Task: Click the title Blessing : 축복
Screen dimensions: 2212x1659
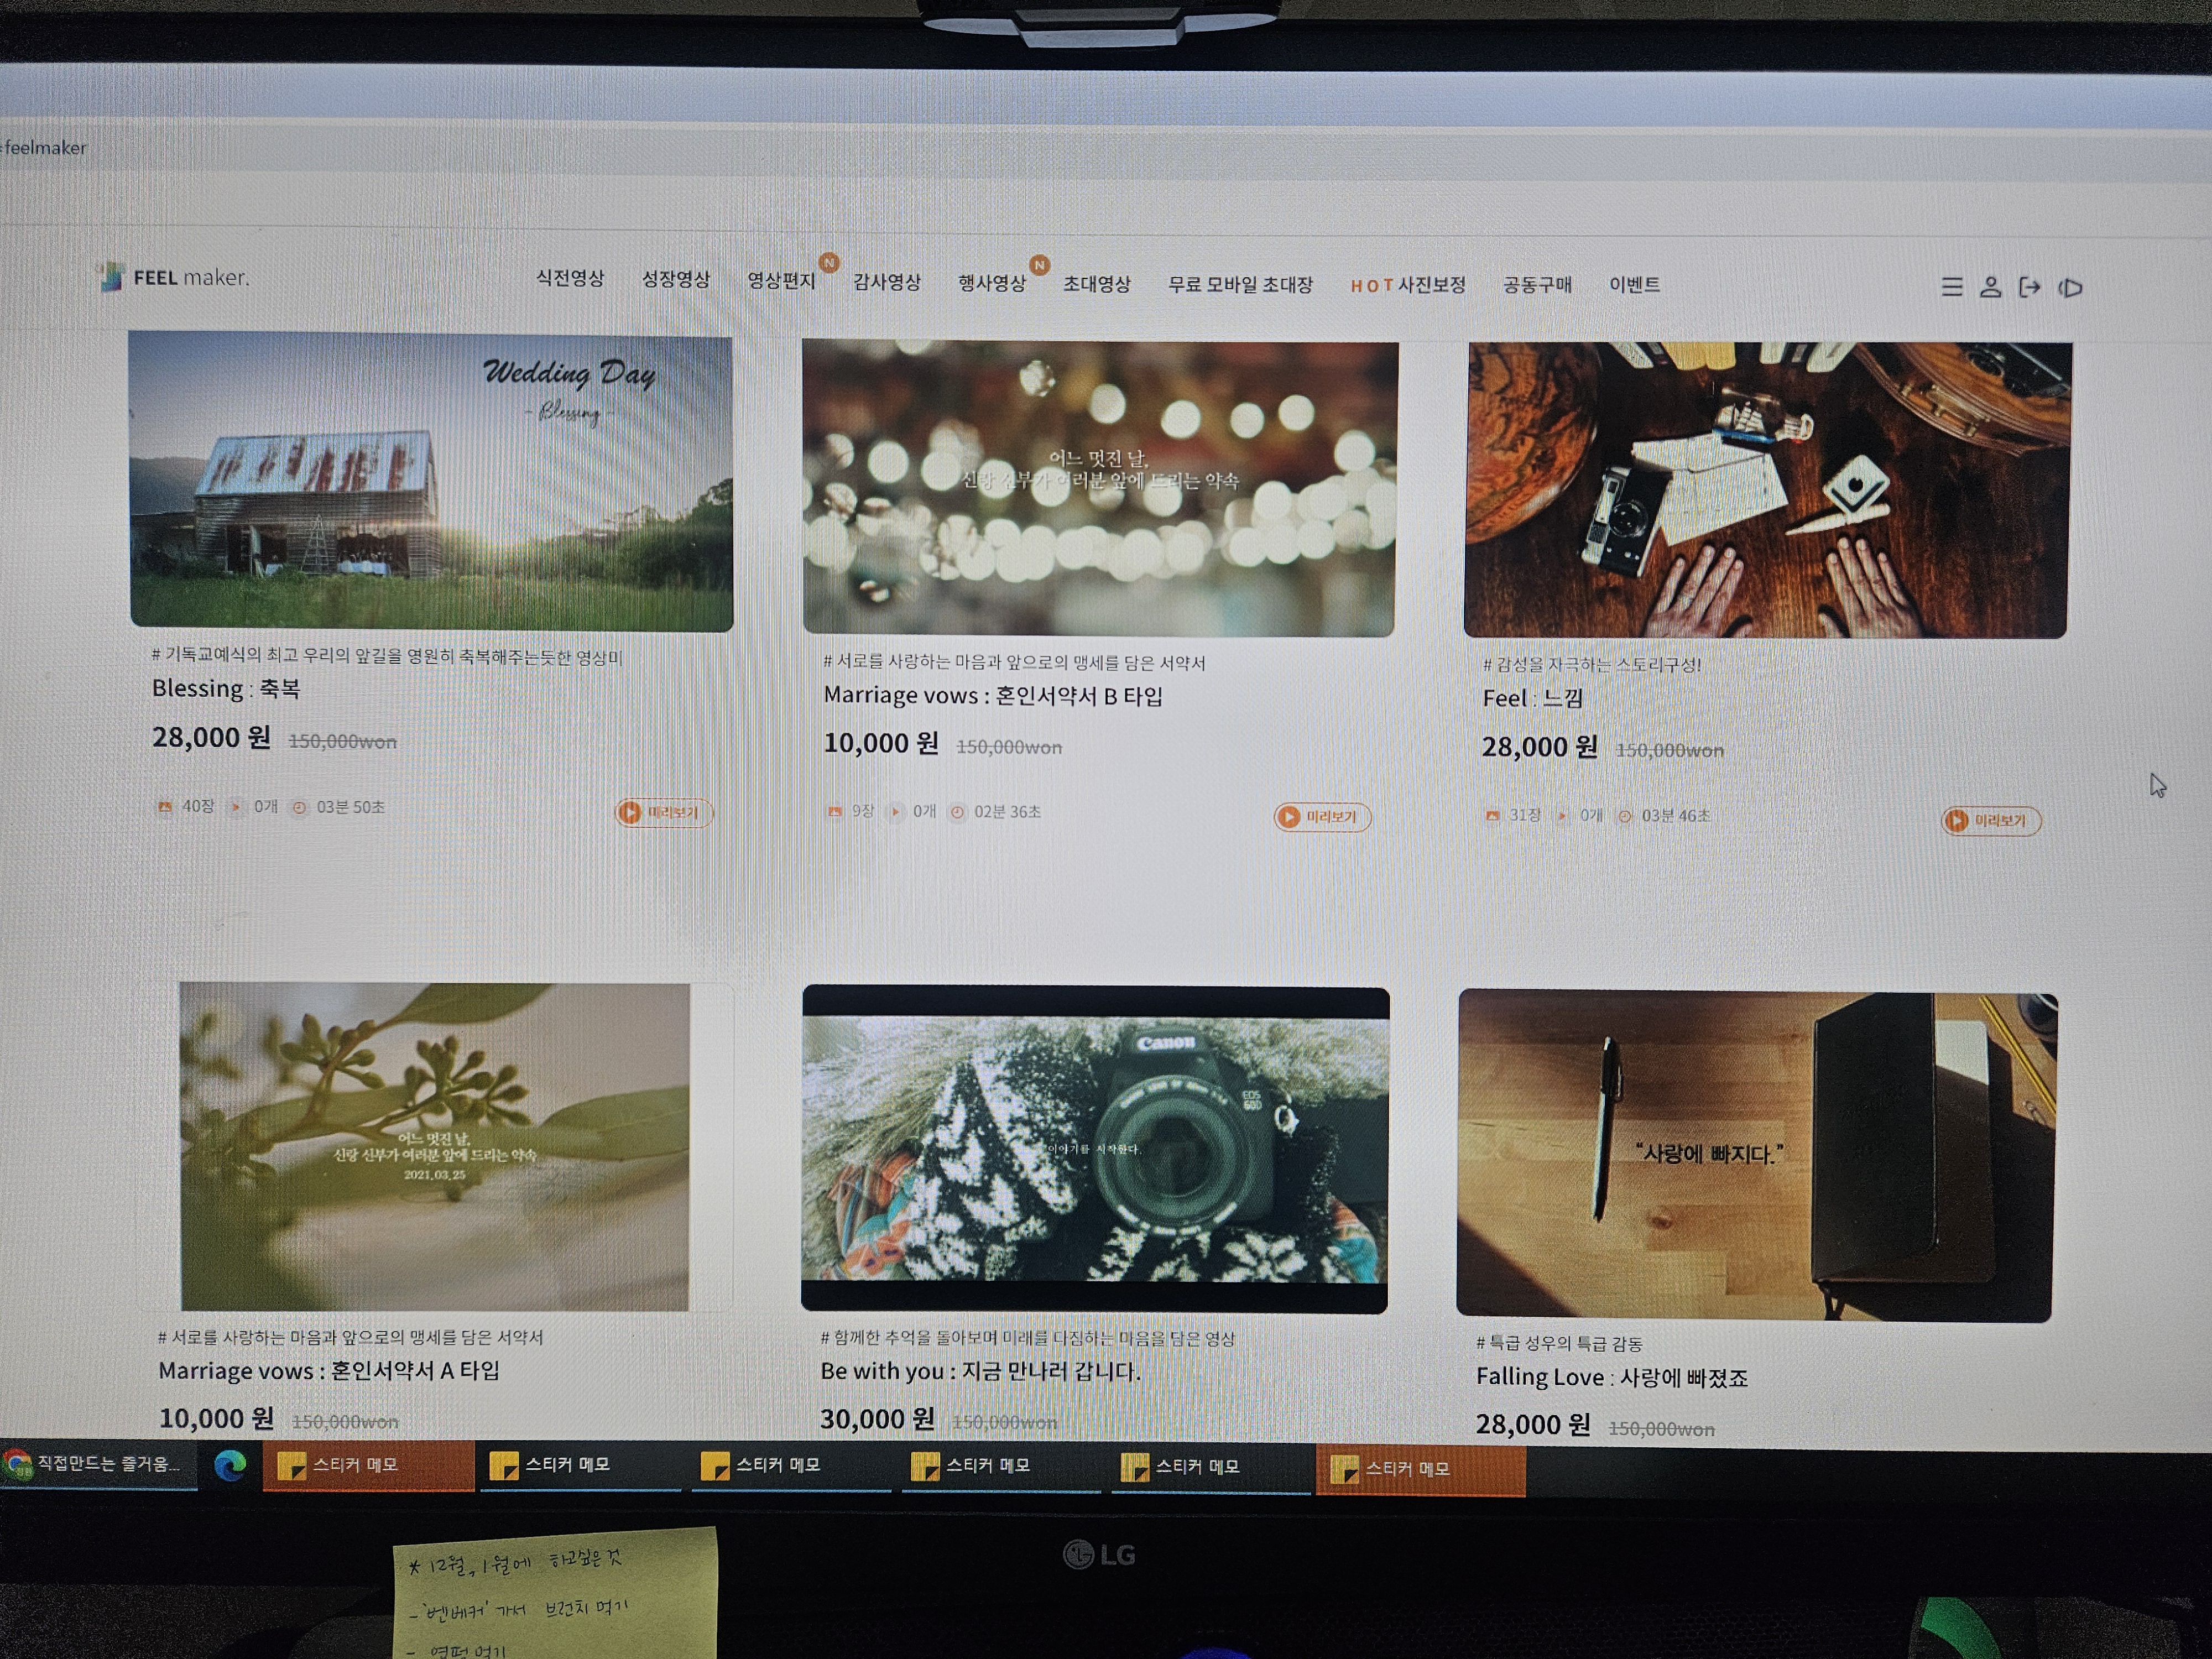Action: (226, 689)
